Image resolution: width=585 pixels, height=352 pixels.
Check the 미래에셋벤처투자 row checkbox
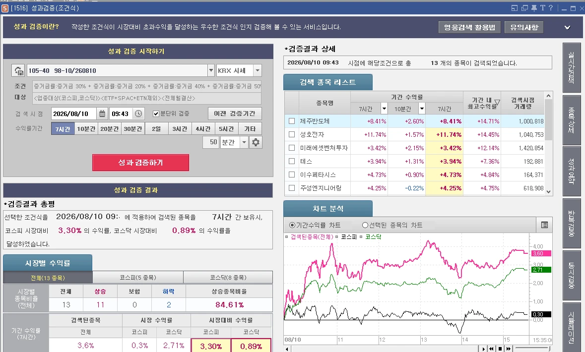tap(292, 148)
